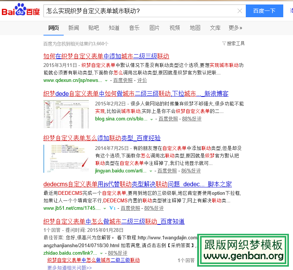
Task: Select the 网页 tab
Action: [x=54, y=28]
